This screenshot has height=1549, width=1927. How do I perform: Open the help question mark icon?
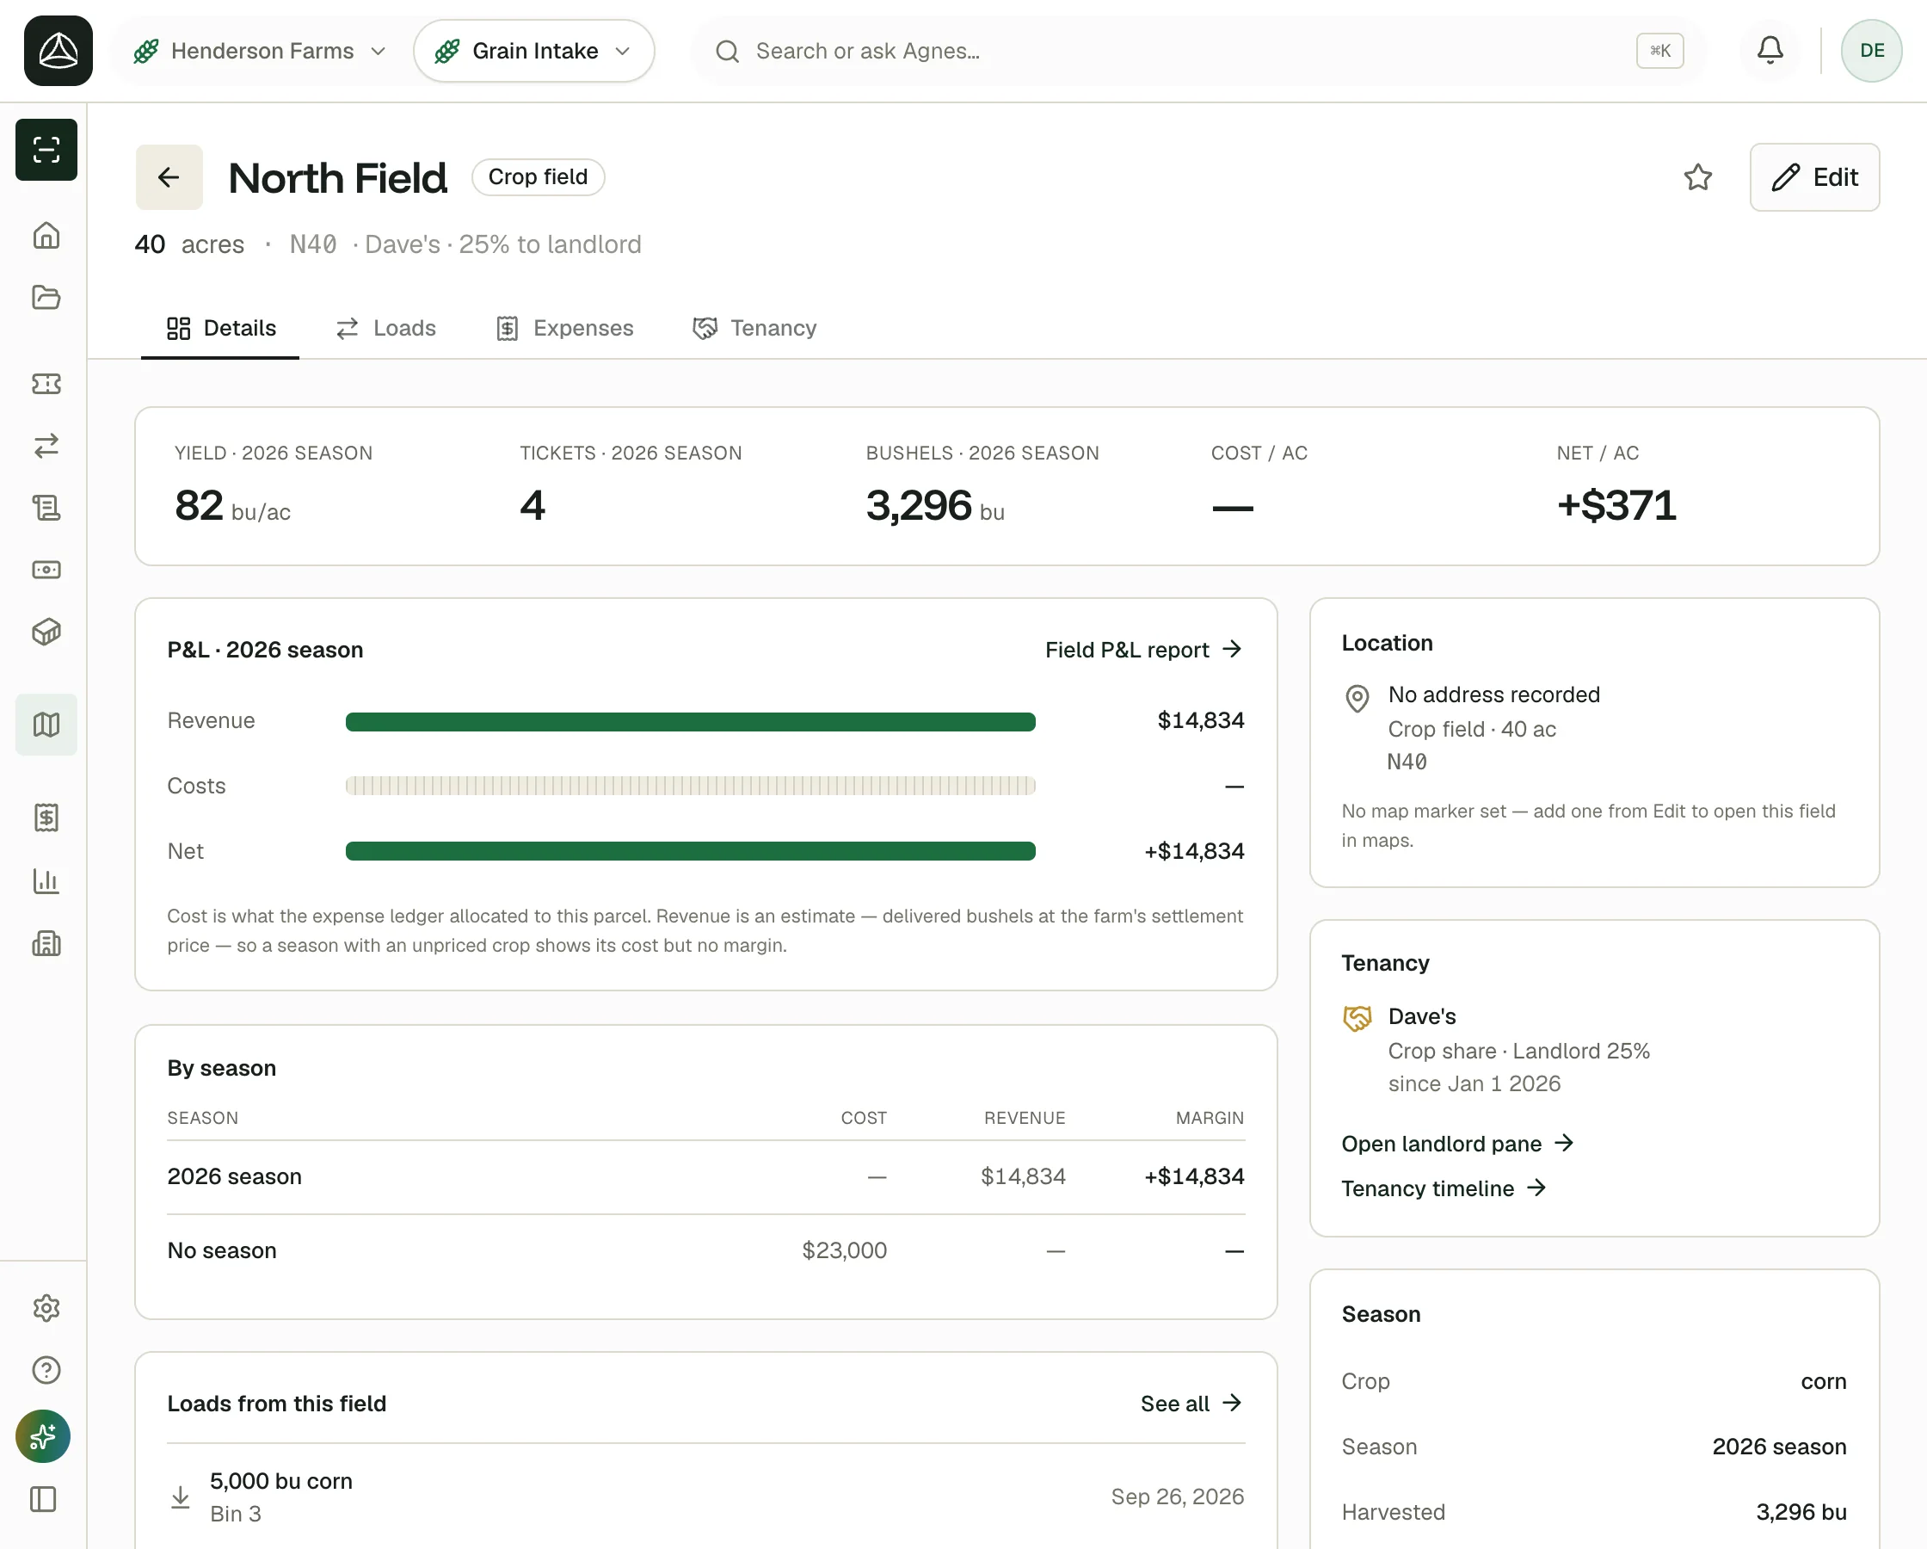tap(46, 1370)
